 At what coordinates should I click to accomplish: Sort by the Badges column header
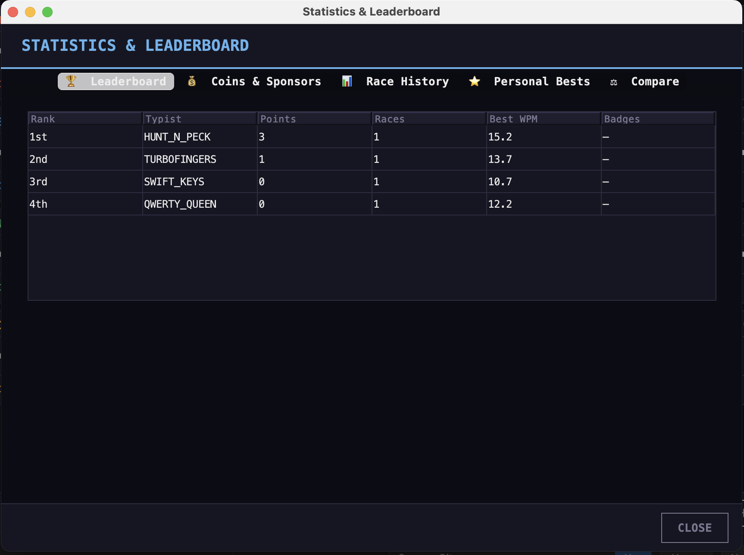658,119
